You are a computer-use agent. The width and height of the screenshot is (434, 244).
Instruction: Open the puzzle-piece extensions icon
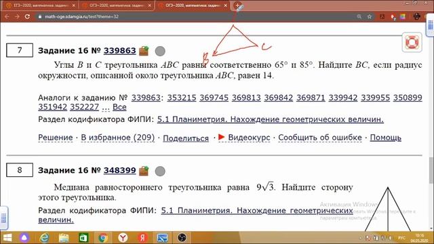tap(416, 16)
